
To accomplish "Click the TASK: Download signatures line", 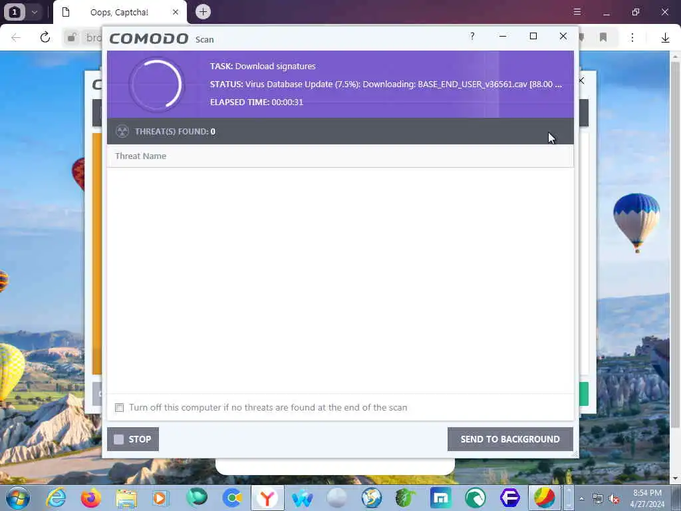I will (263, 66).
